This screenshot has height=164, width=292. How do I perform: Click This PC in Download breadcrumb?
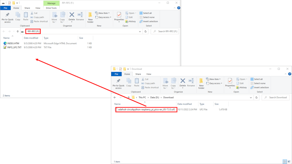(142, 97)
